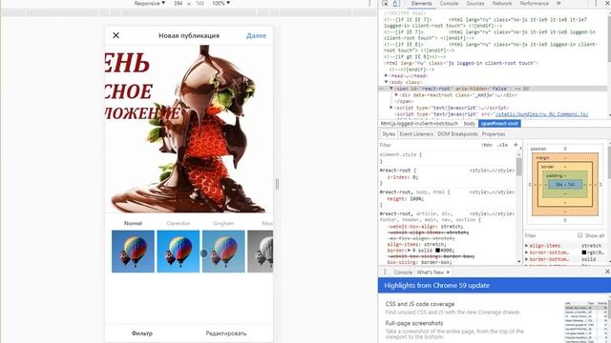The image size is (611, 343).
Task: Open the drawer three-dot menu
Action: [385, 272]
